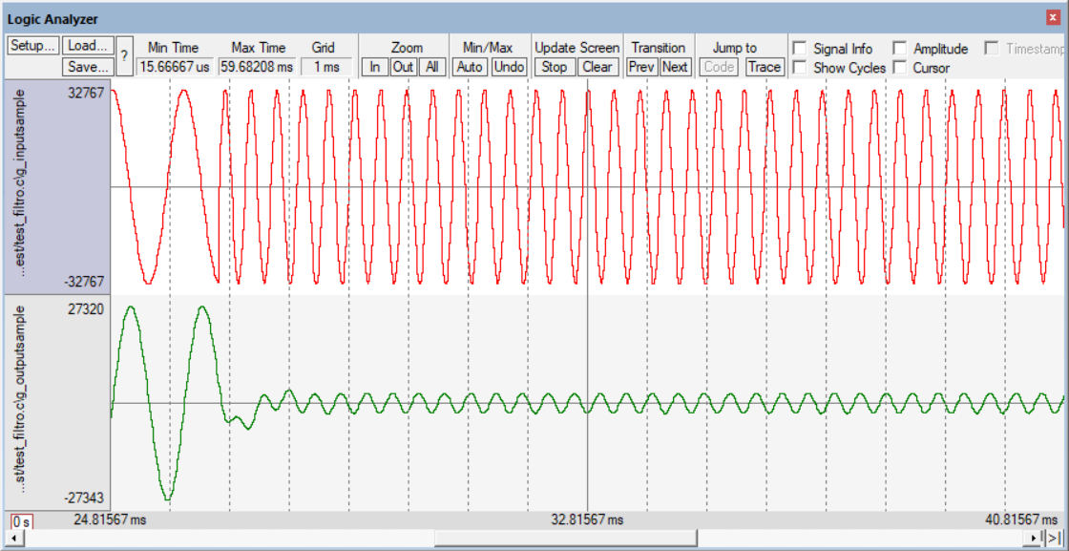Zoom Out on the waveform

404,67
